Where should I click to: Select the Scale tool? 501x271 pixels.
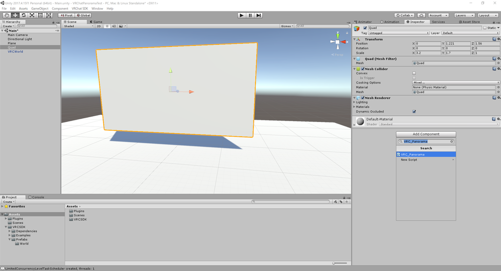point(32,15)
